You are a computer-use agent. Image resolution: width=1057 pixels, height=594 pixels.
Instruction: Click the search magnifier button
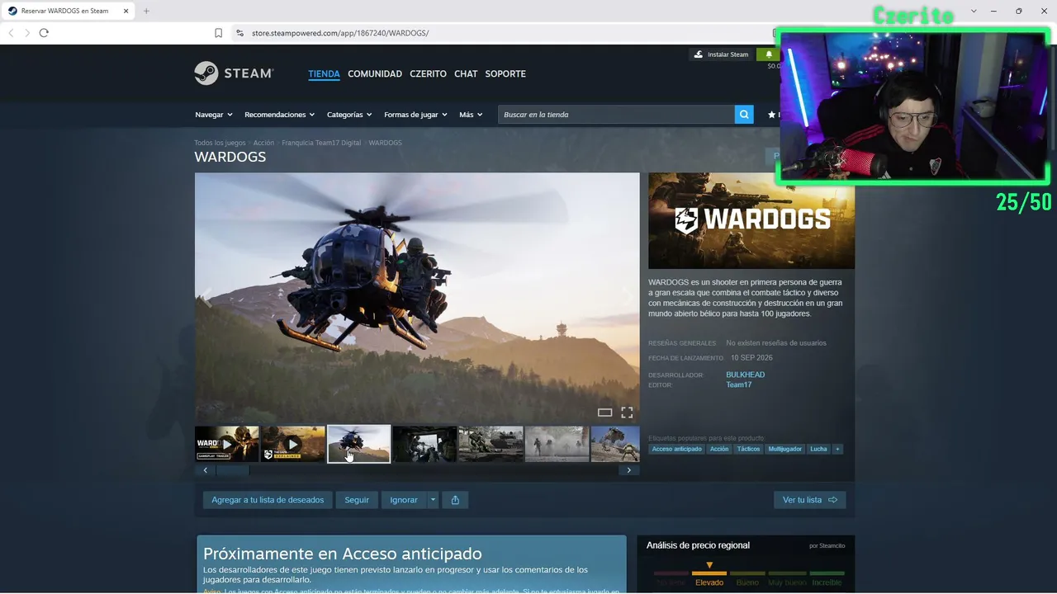coord(744,115)
